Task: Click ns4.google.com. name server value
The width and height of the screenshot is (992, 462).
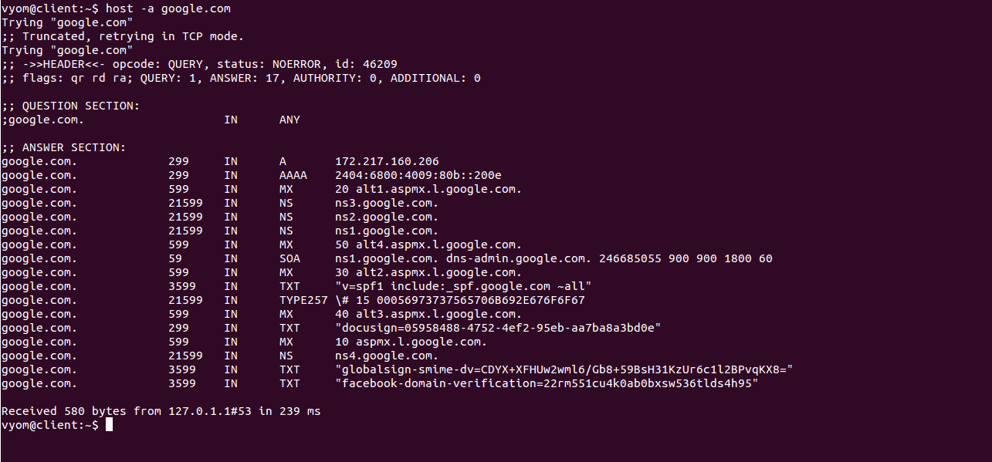Action: [387, 356]
